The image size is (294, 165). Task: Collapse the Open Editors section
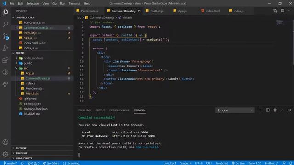(x=24, y=17)
